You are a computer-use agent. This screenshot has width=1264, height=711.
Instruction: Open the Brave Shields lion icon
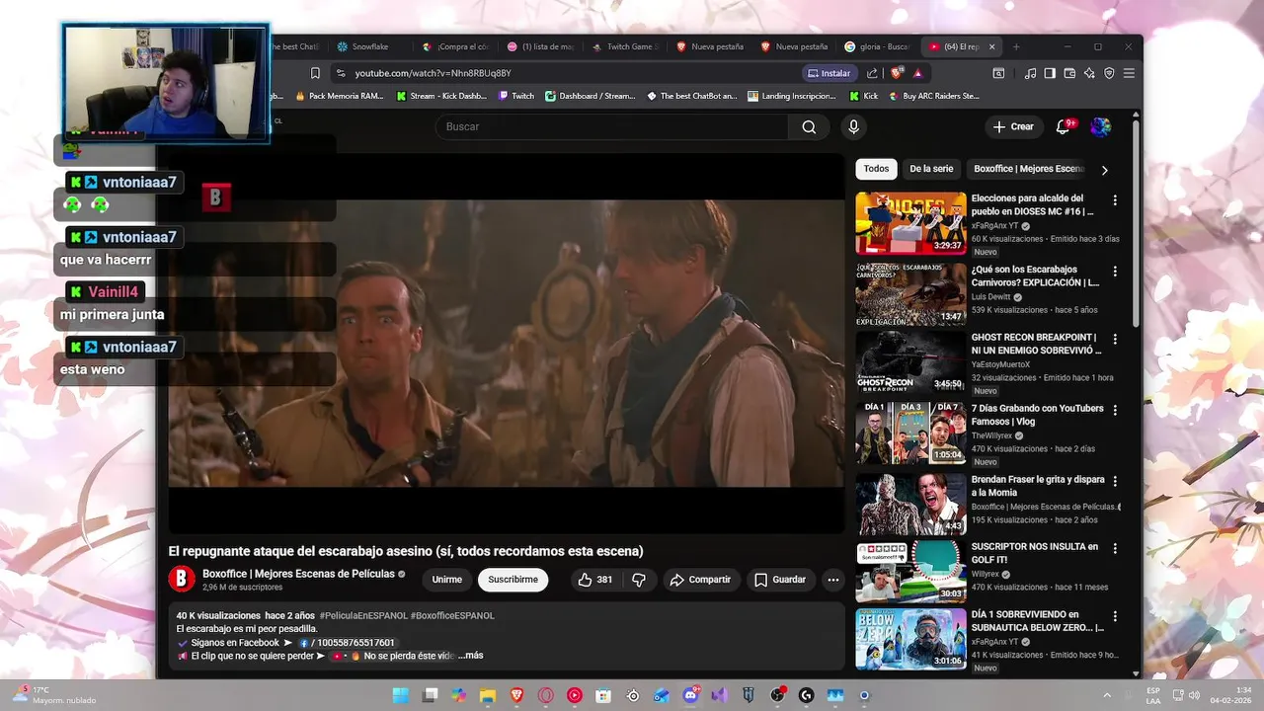coord(897,73)
